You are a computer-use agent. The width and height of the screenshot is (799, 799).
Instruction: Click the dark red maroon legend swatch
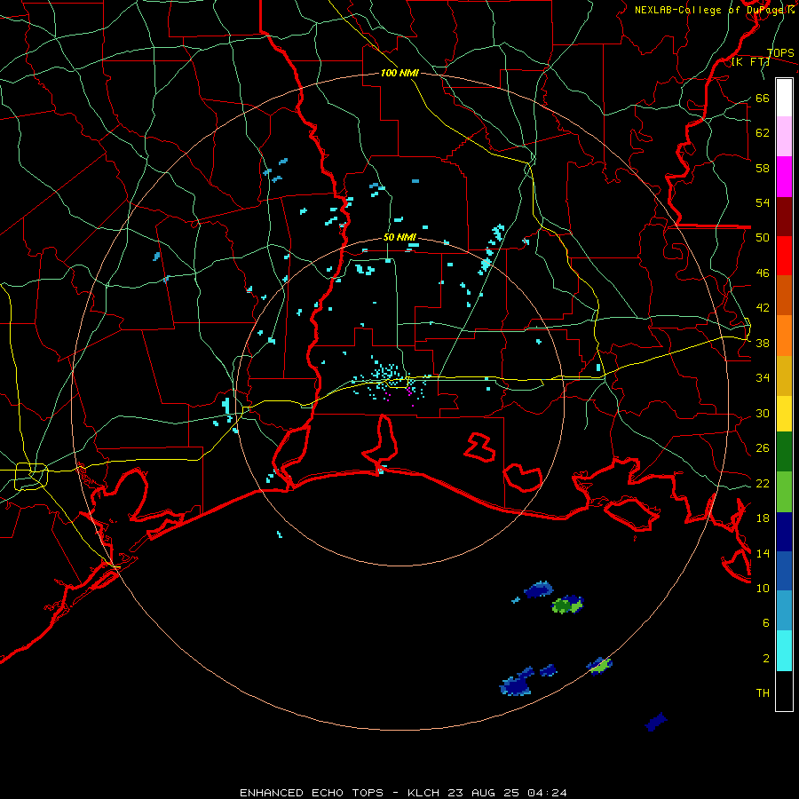[x=784, y=217]
